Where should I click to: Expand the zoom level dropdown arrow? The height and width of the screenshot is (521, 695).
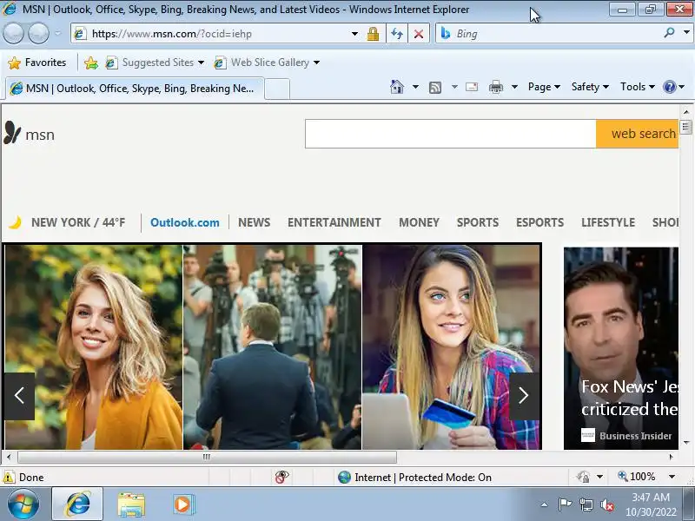point(672,477)
